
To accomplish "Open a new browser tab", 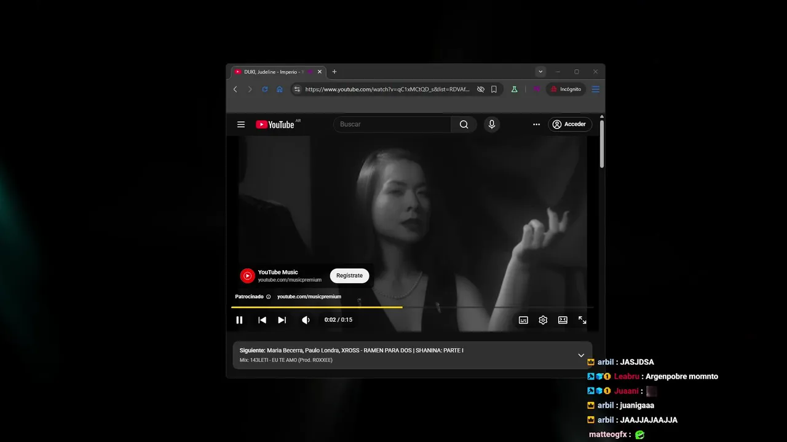I will coord(334,72).
